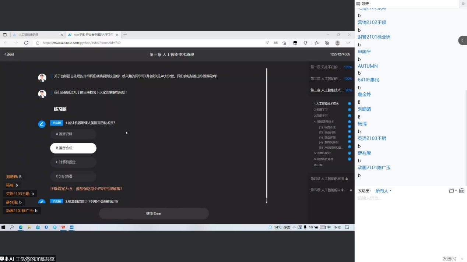Open the browser's three-dot settings menu
Image resolution: width=467 pixels, height=262 pixels.
pyautogui.click(x=348, y=43)
